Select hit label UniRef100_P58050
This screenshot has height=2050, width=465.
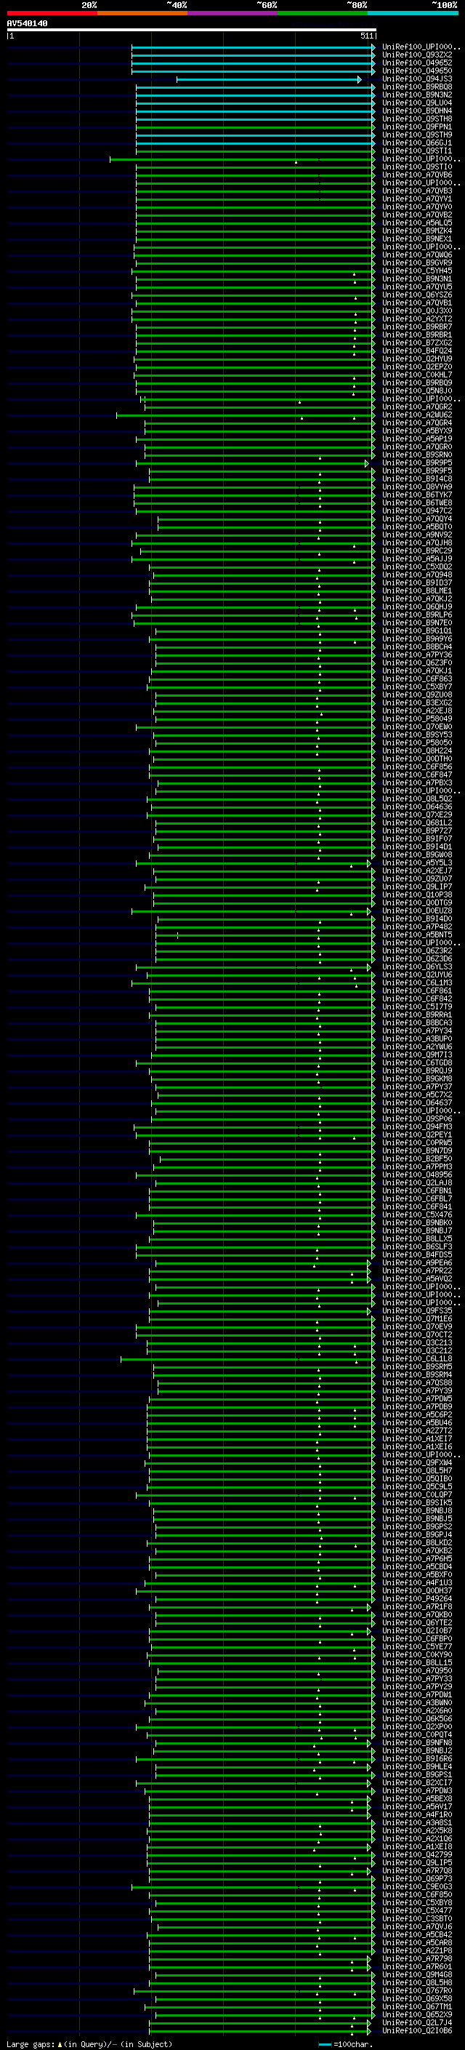(417, 742)
